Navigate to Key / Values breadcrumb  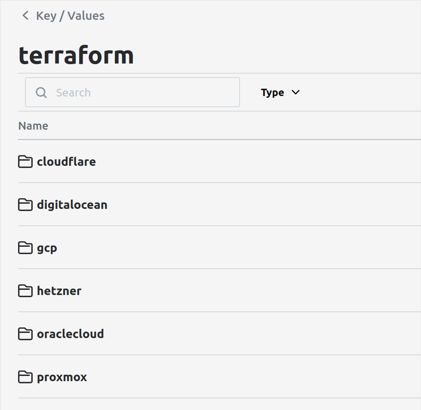71,16
